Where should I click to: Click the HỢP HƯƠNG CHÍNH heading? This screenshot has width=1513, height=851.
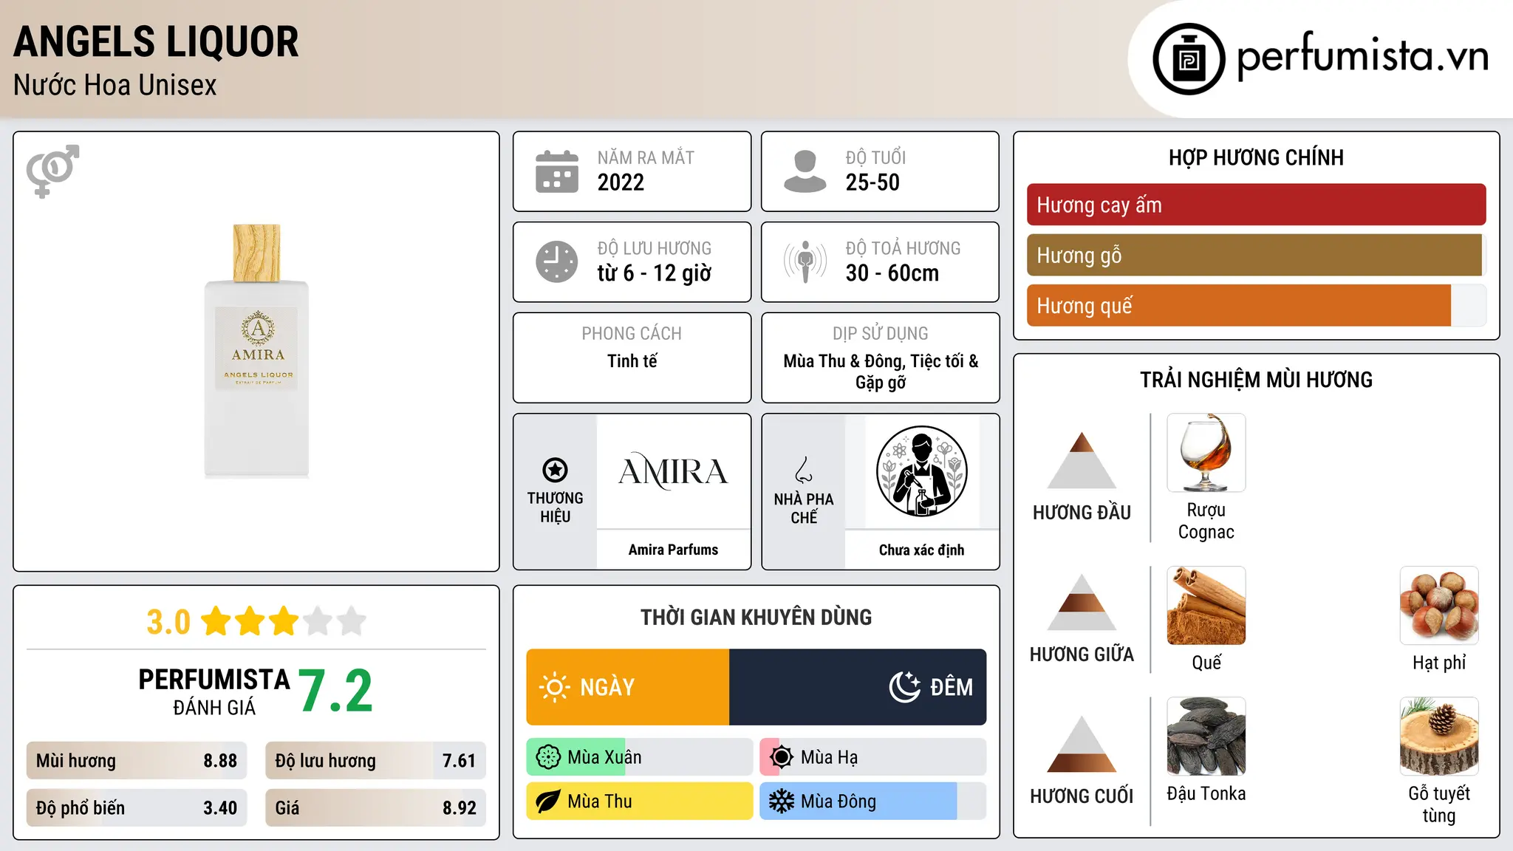[x=1256, y=157]
